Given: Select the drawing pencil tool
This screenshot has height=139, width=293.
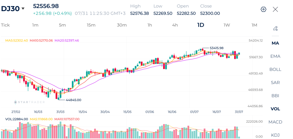Looking at the screenshot, I should click(x=275, y=29).
